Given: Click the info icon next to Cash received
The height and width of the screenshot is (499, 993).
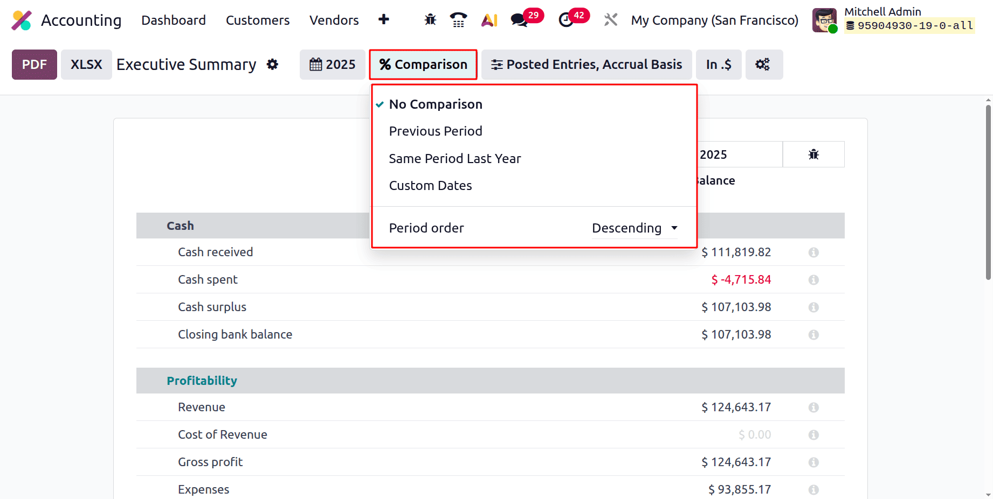Looking at the screenshot, I should [813, 252].
